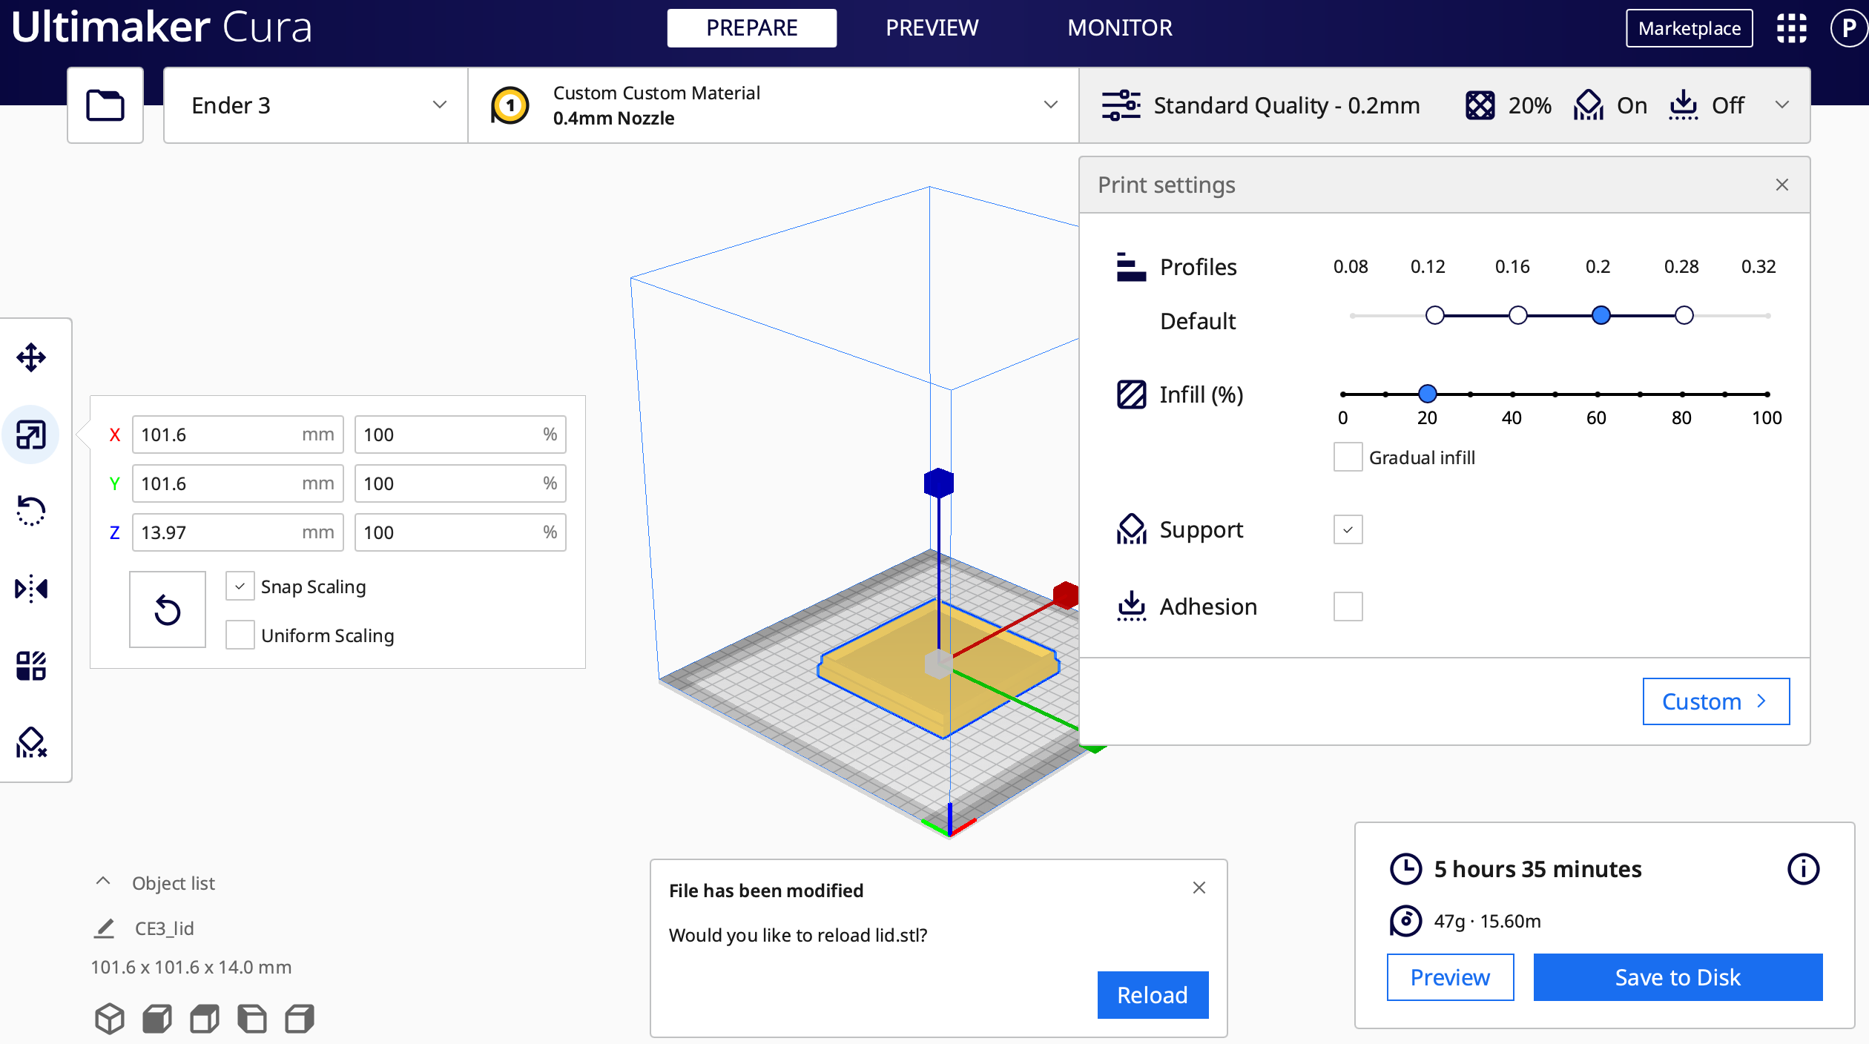Image resolution: width=1869 pixels, height=1044 pixels.
Task: Click the X scale percent field
Action: (460, 435)
